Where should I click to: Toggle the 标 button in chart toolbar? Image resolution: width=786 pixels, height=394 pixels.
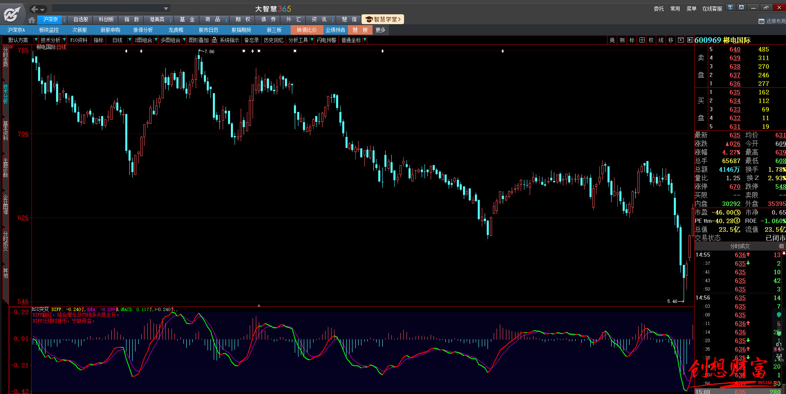[632, 40]
